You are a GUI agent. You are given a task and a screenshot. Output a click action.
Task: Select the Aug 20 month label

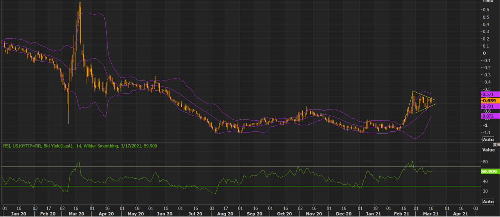(x=225, y=214)
